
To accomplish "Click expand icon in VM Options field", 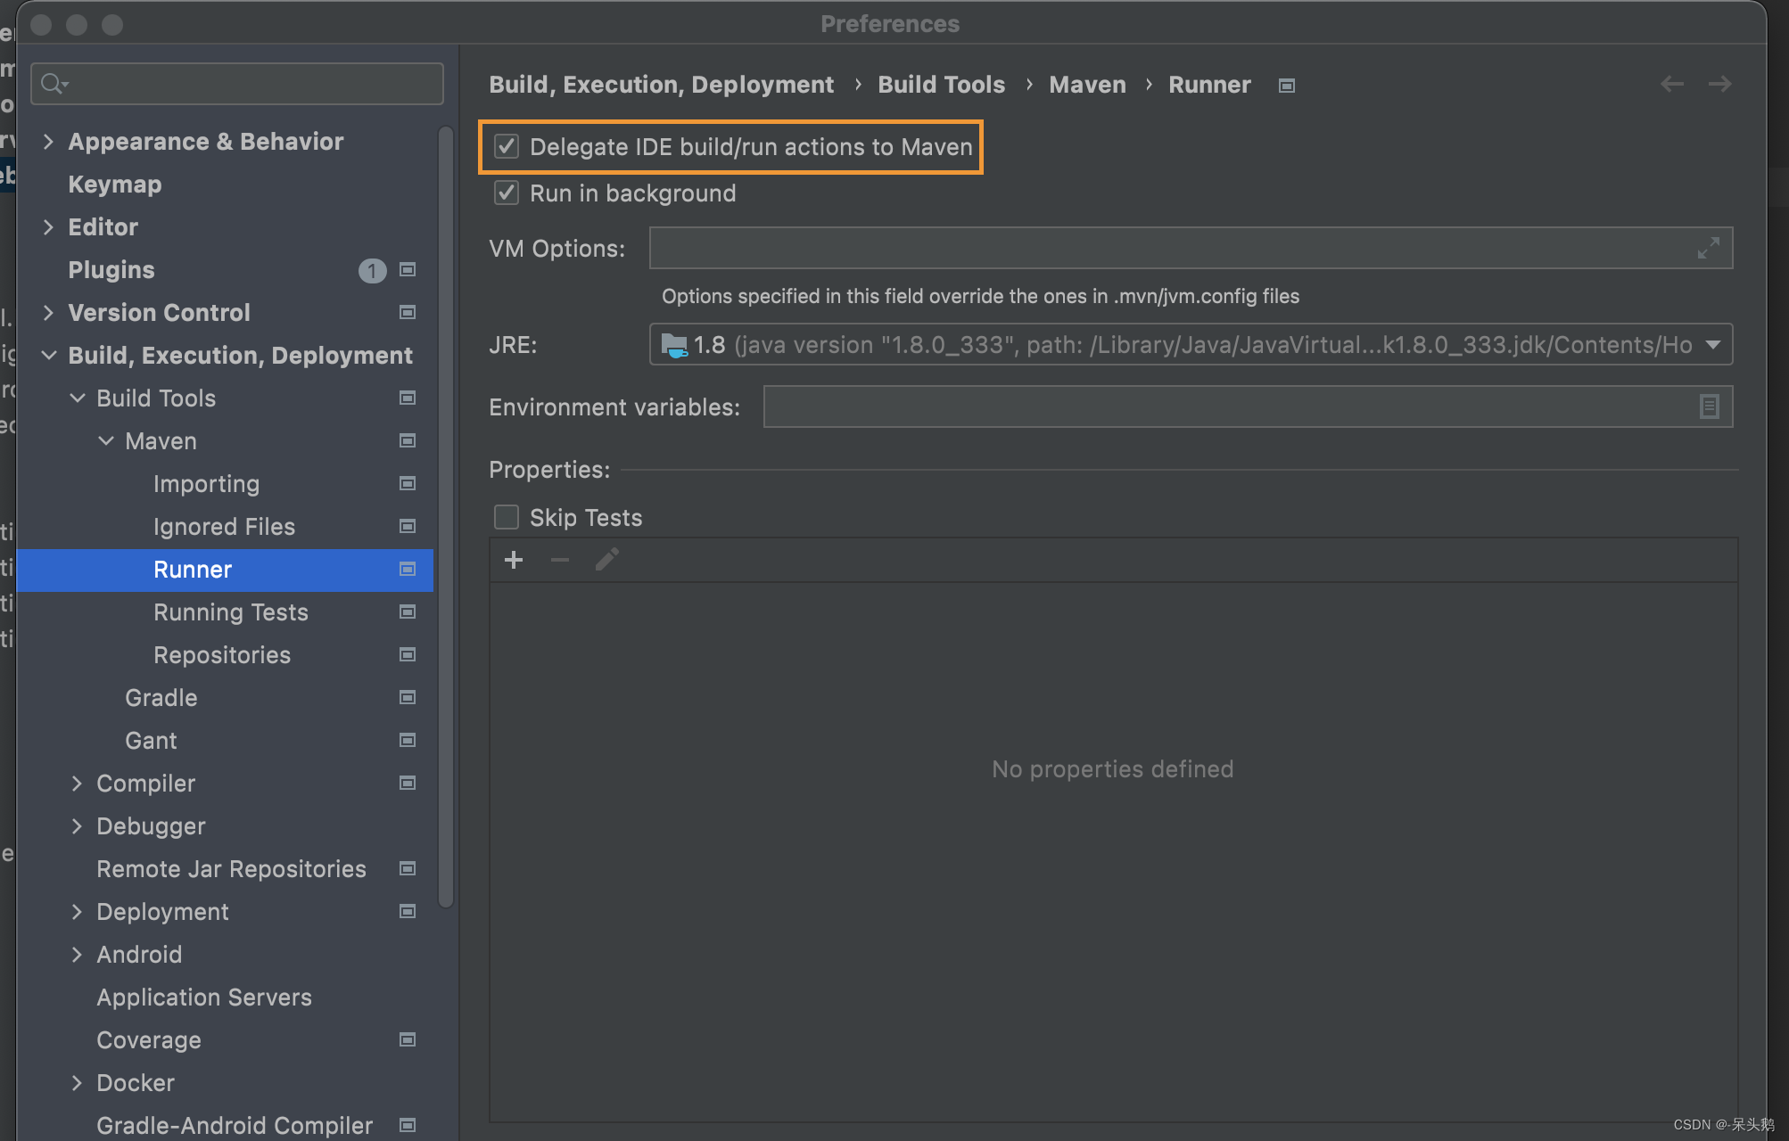I will coord(1708,249).
